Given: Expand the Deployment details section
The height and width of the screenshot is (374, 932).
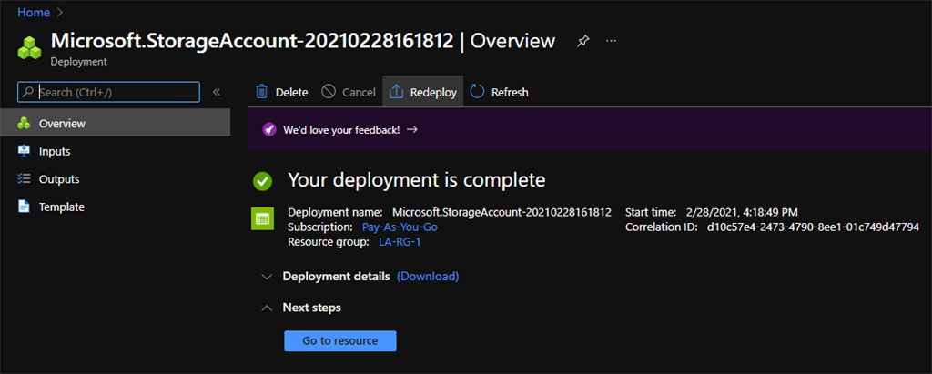Looking at the screenshot, I should 266,277.
